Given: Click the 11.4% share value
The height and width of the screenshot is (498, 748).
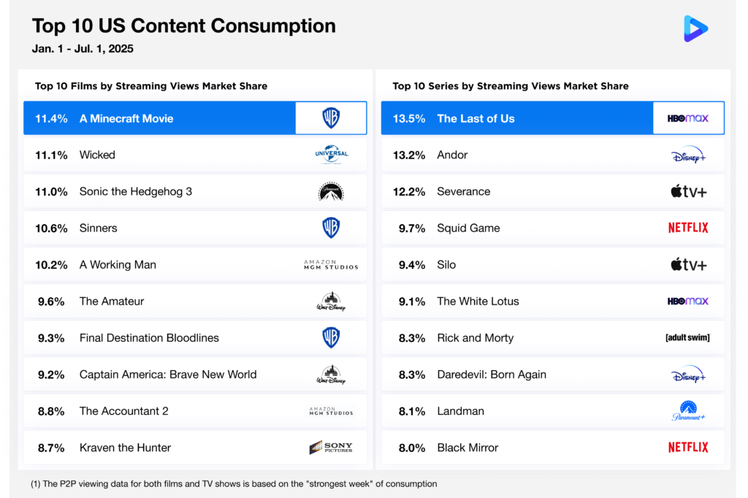Looking at the screenshot, I should 52,119.
